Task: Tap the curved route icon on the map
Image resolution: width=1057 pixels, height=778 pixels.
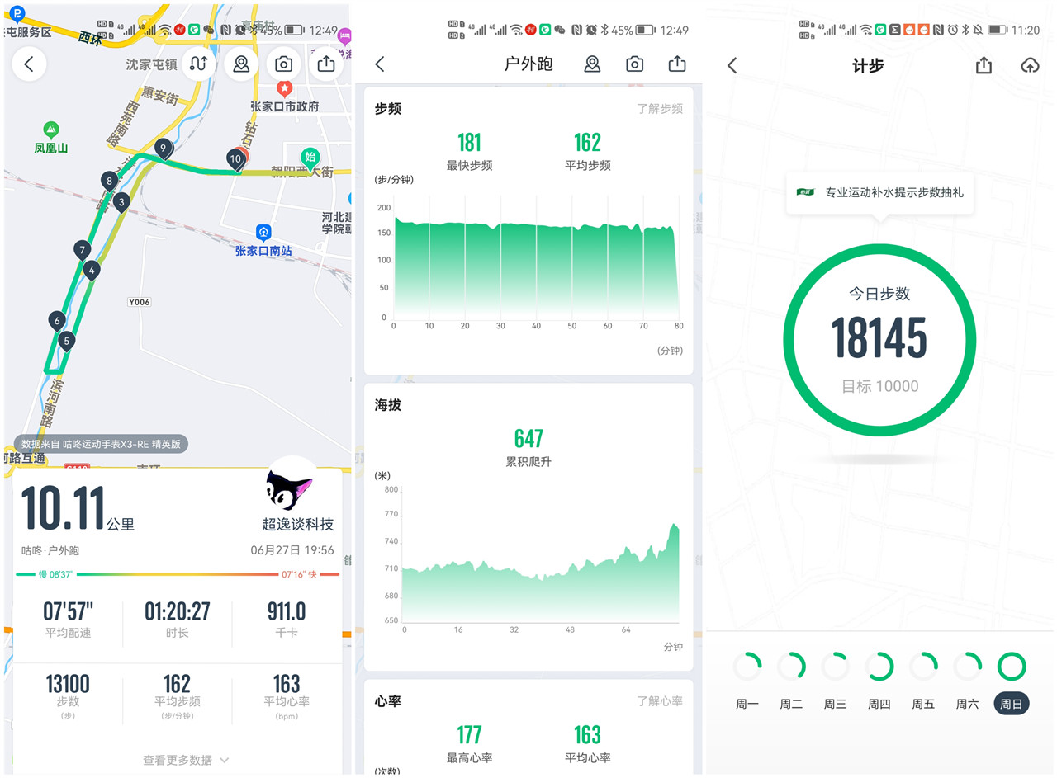Action: tap(198, 64)
